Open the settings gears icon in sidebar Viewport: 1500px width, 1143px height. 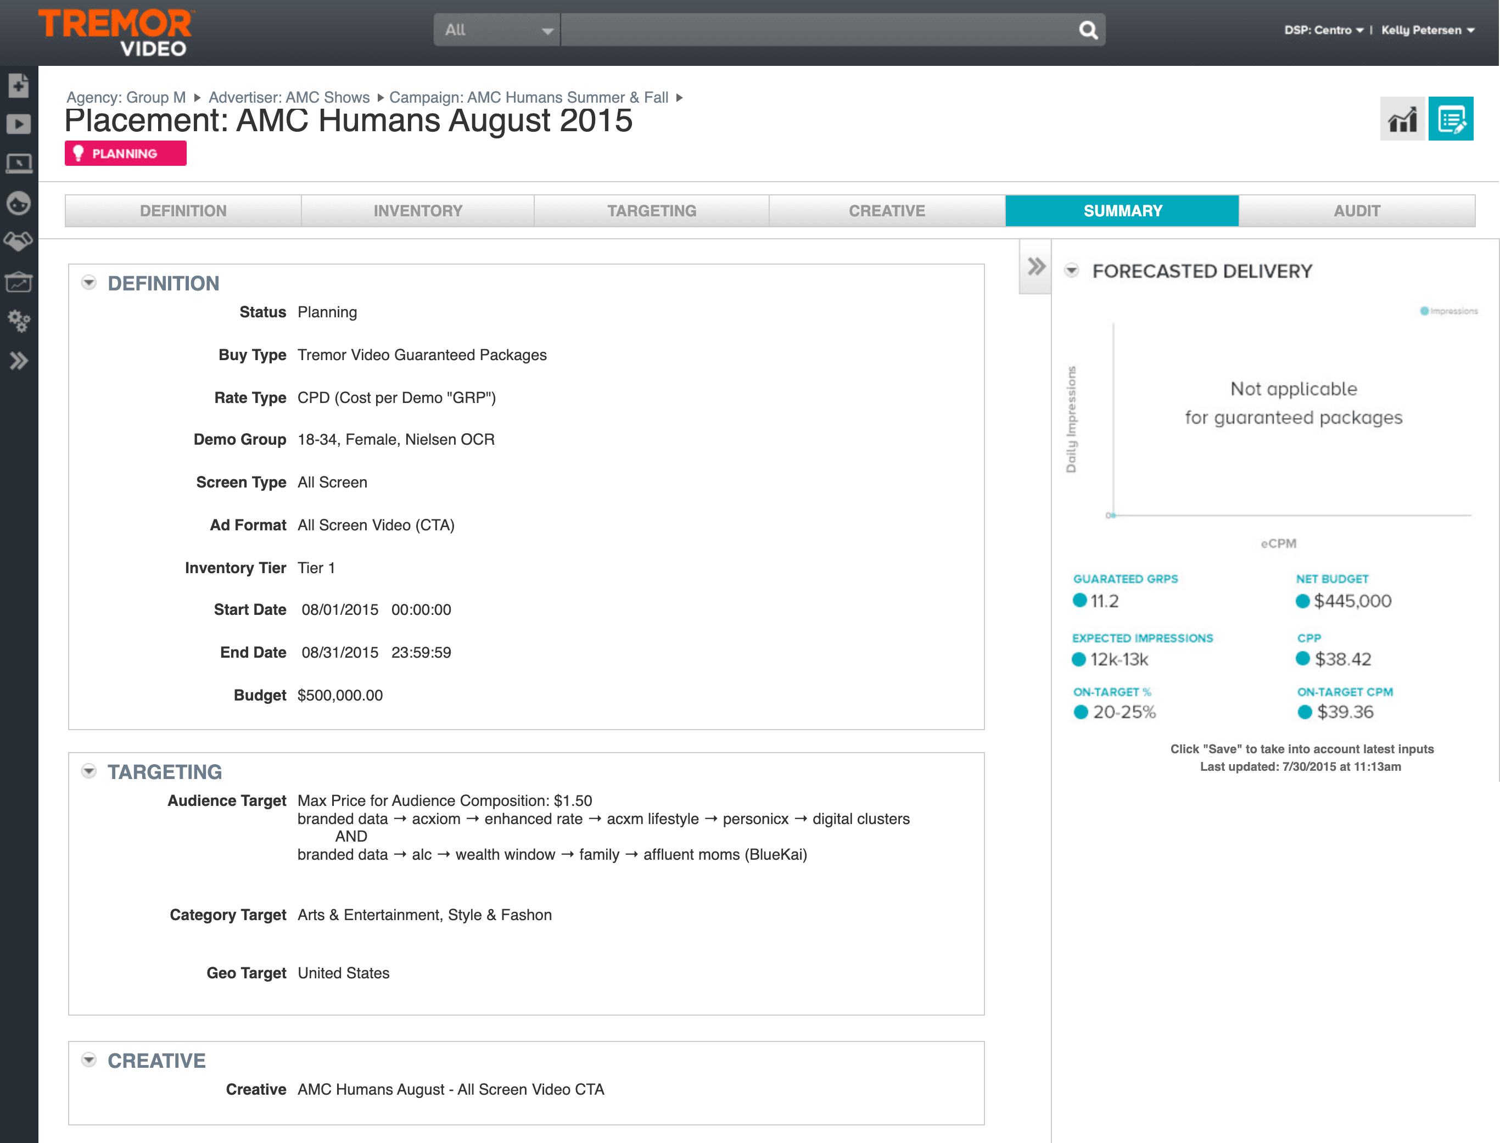(18, 321)
